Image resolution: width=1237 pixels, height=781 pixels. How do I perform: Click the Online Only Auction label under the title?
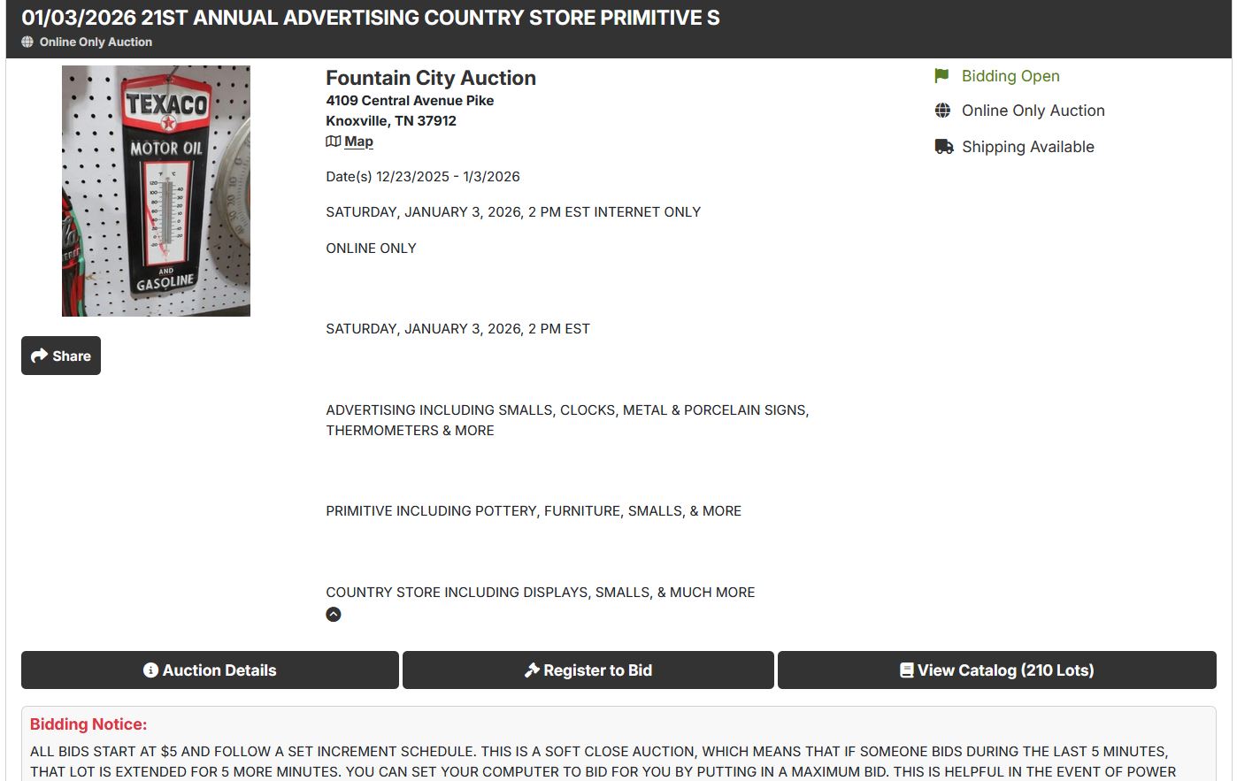(x=96, y=42)
